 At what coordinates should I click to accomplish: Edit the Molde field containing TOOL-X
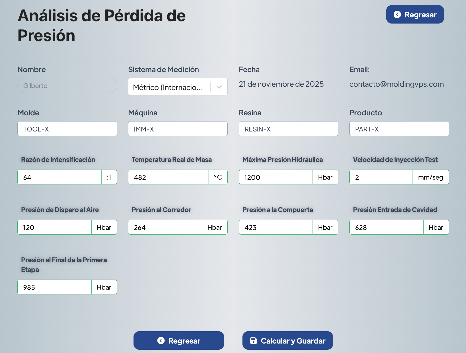[x=67, y=129]
